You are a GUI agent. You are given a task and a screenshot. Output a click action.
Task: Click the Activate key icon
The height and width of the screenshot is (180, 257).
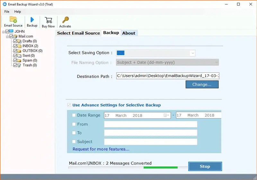[x=65, y=20]
